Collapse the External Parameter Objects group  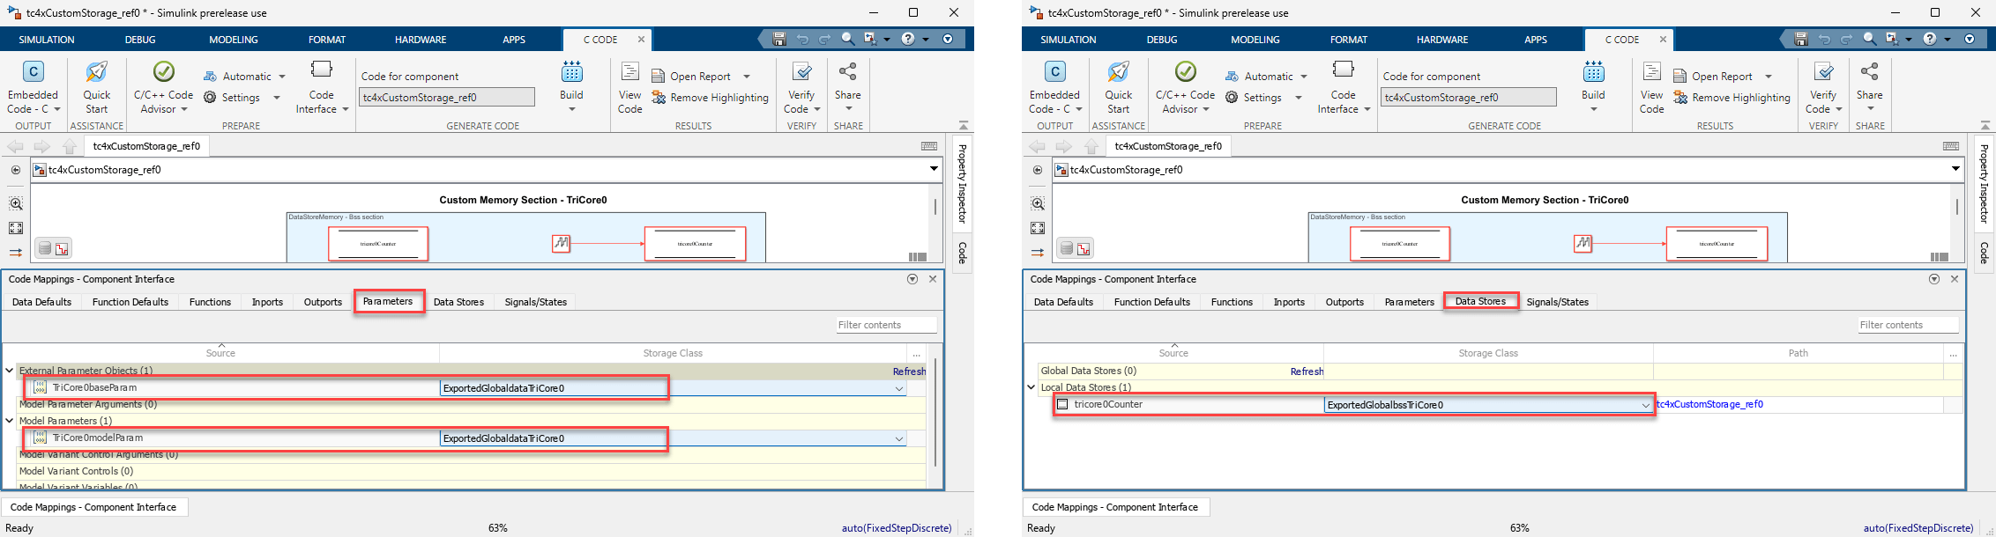10,371
